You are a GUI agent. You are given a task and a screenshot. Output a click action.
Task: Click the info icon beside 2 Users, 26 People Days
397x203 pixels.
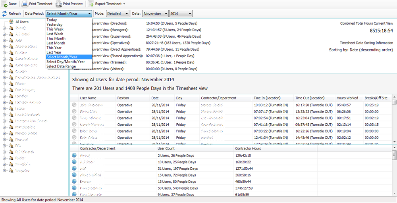coord(74,155)
